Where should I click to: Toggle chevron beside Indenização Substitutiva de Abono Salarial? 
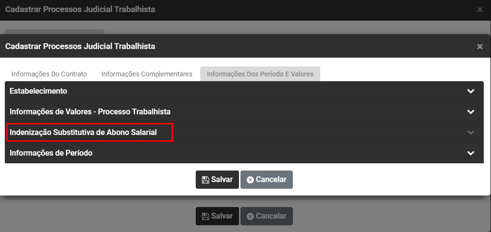[471, 133]
